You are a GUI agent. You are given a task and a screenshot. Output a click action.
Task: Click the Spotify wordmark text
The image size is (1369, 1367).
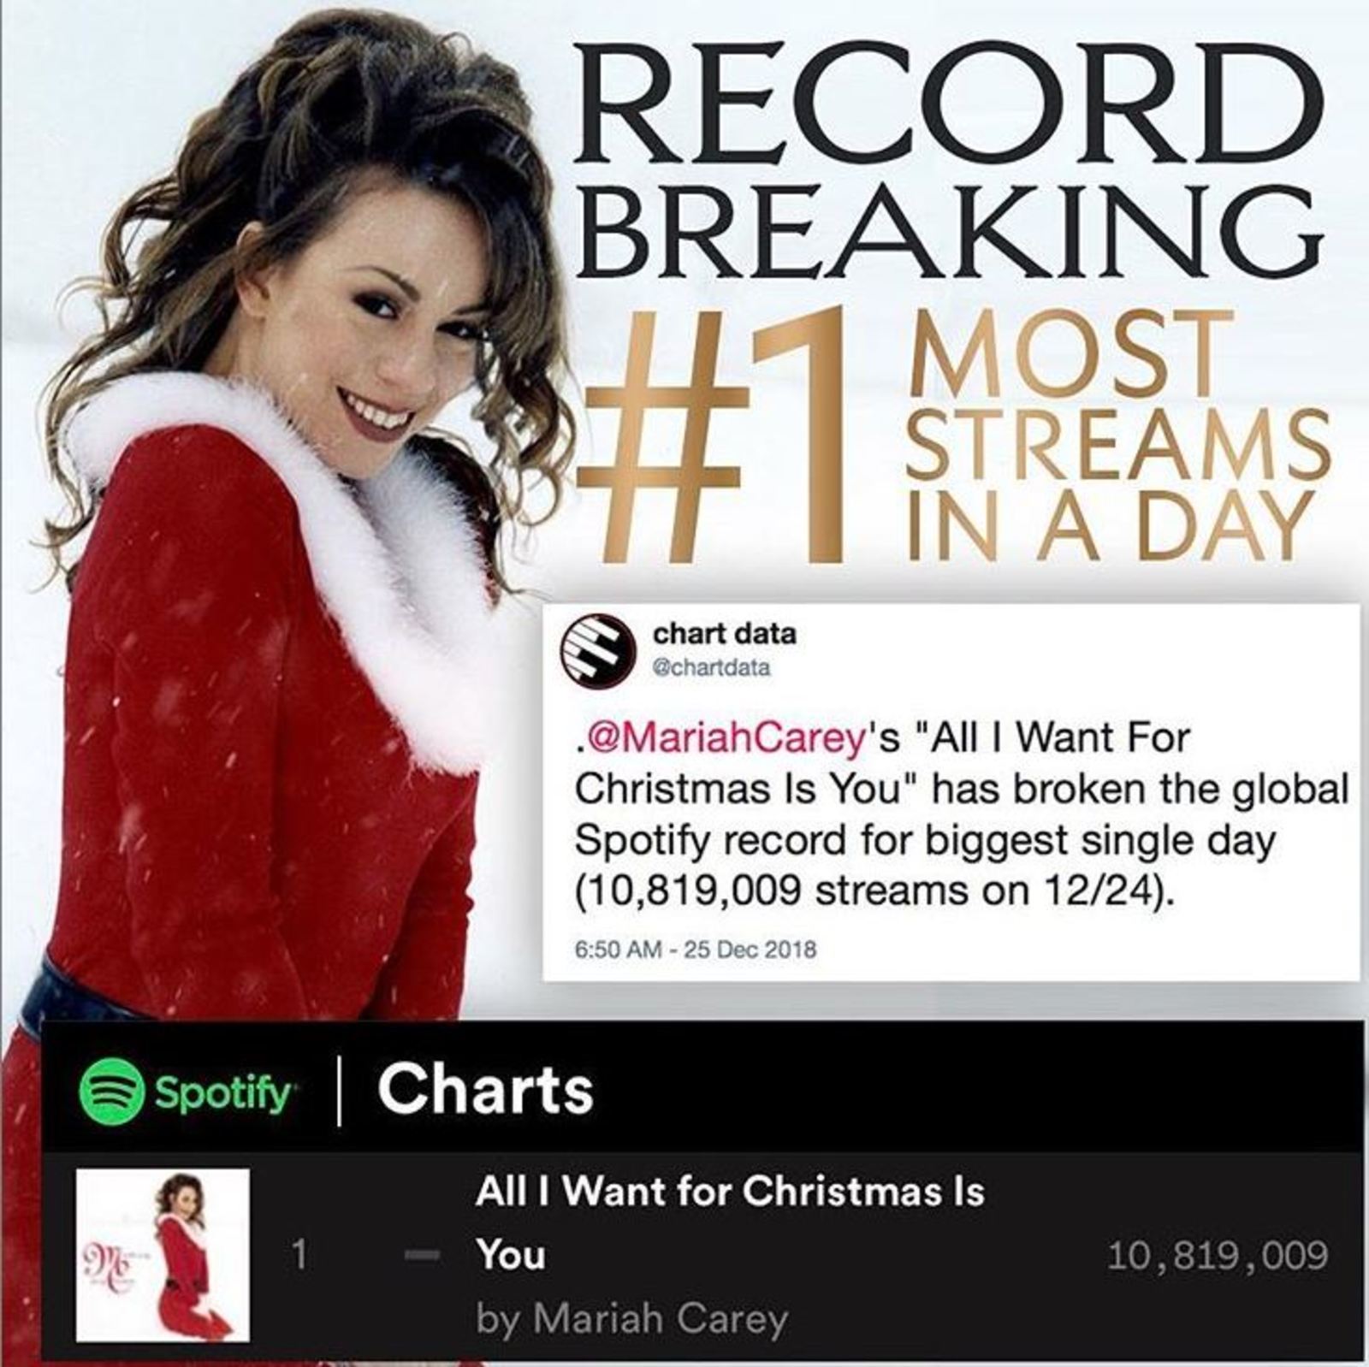pyautogui.click(x=222, y=1093)
